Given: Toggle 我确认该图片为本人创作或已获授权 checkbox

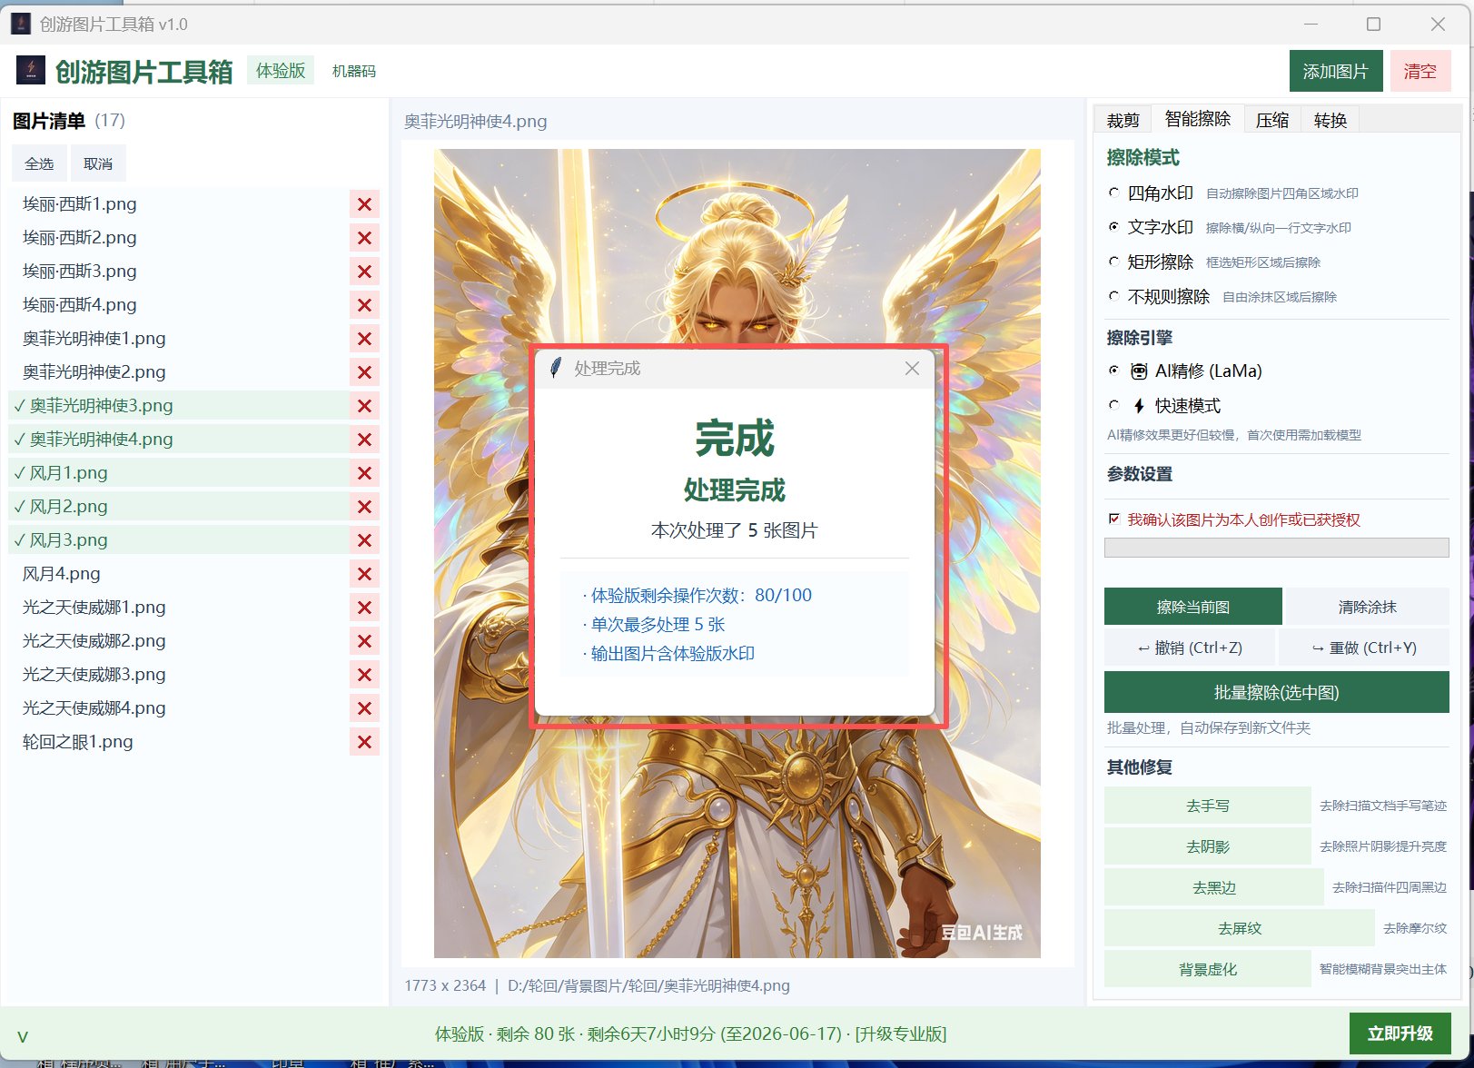Looking at the screenshot, I should (1114, 519).
